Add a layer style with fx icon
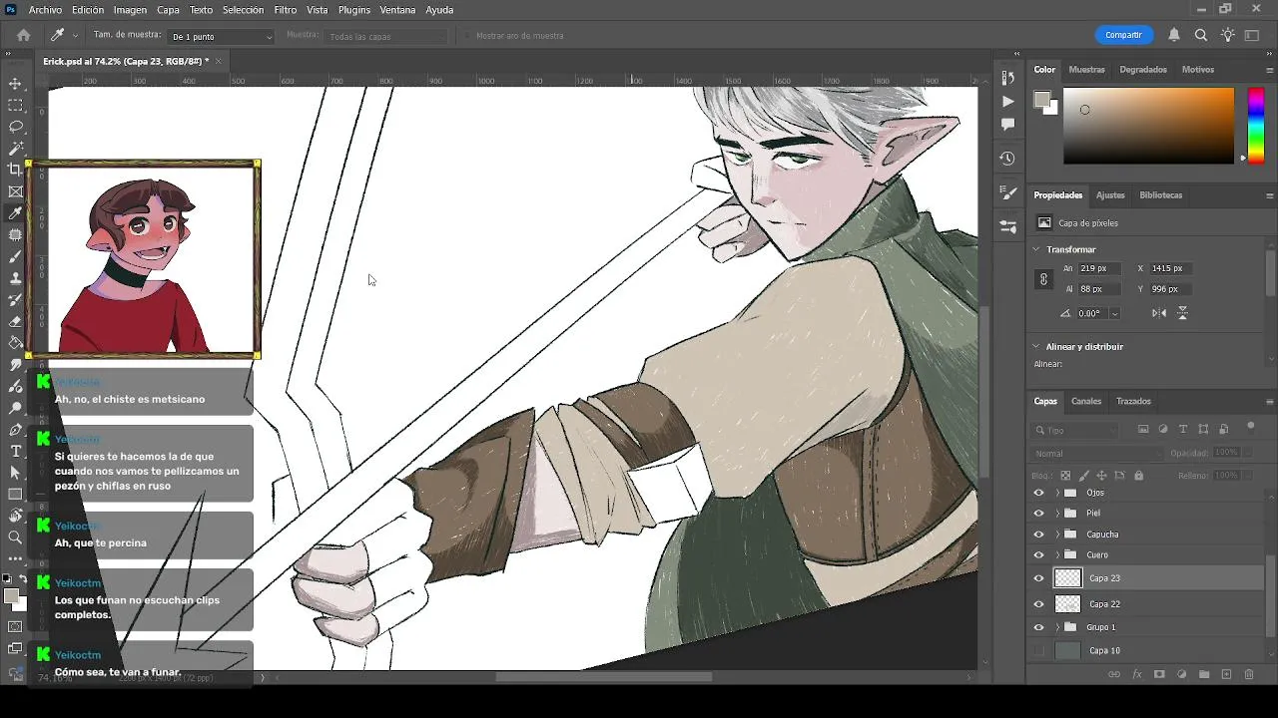The image size is (1278, 718). [x=1137, y=675]
